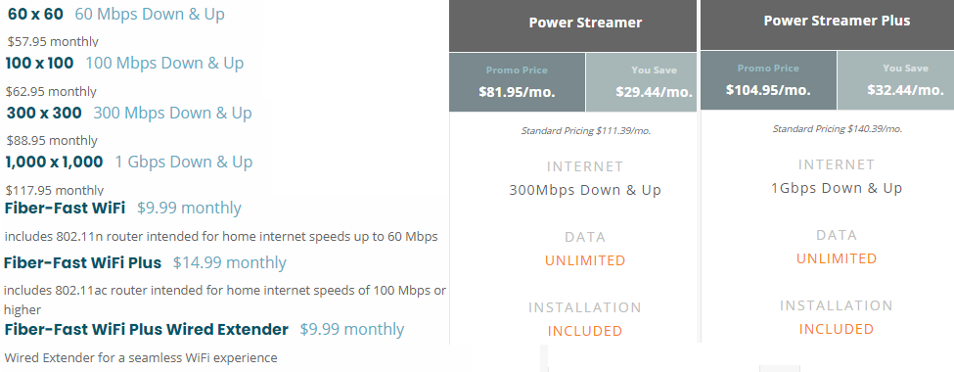This screenshot has height=372, width=954.
Task: Select Fiber-Fast WiFi Plus option
Action: 83,262
